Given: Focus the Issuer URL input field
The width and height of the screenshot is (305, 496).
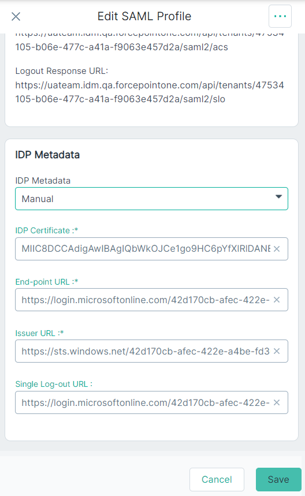Looking at the screenshot, I should pos(146,351).
